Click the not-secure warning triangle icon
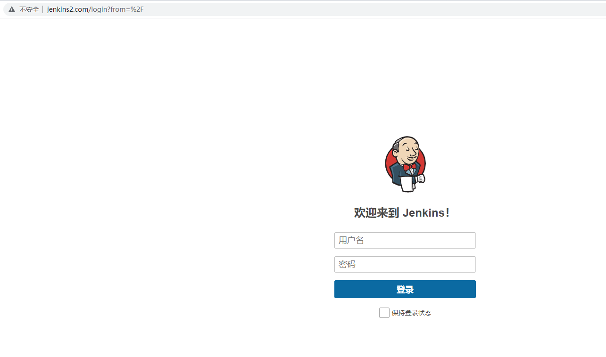606x357 pixels. [x=12, y=9]
